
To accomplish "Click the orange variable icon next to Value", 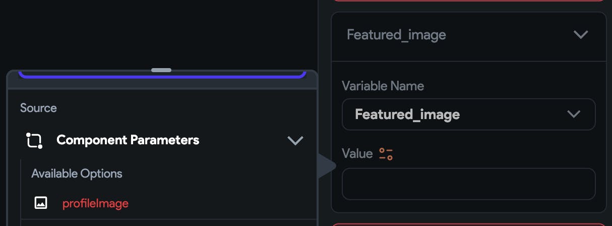I will click(x=386, y=154).
